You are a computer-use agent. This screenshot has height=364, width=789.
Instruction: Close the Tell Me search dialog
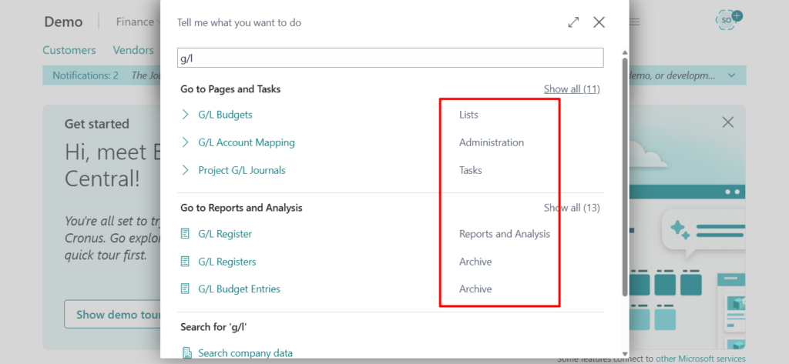(599, 22)
